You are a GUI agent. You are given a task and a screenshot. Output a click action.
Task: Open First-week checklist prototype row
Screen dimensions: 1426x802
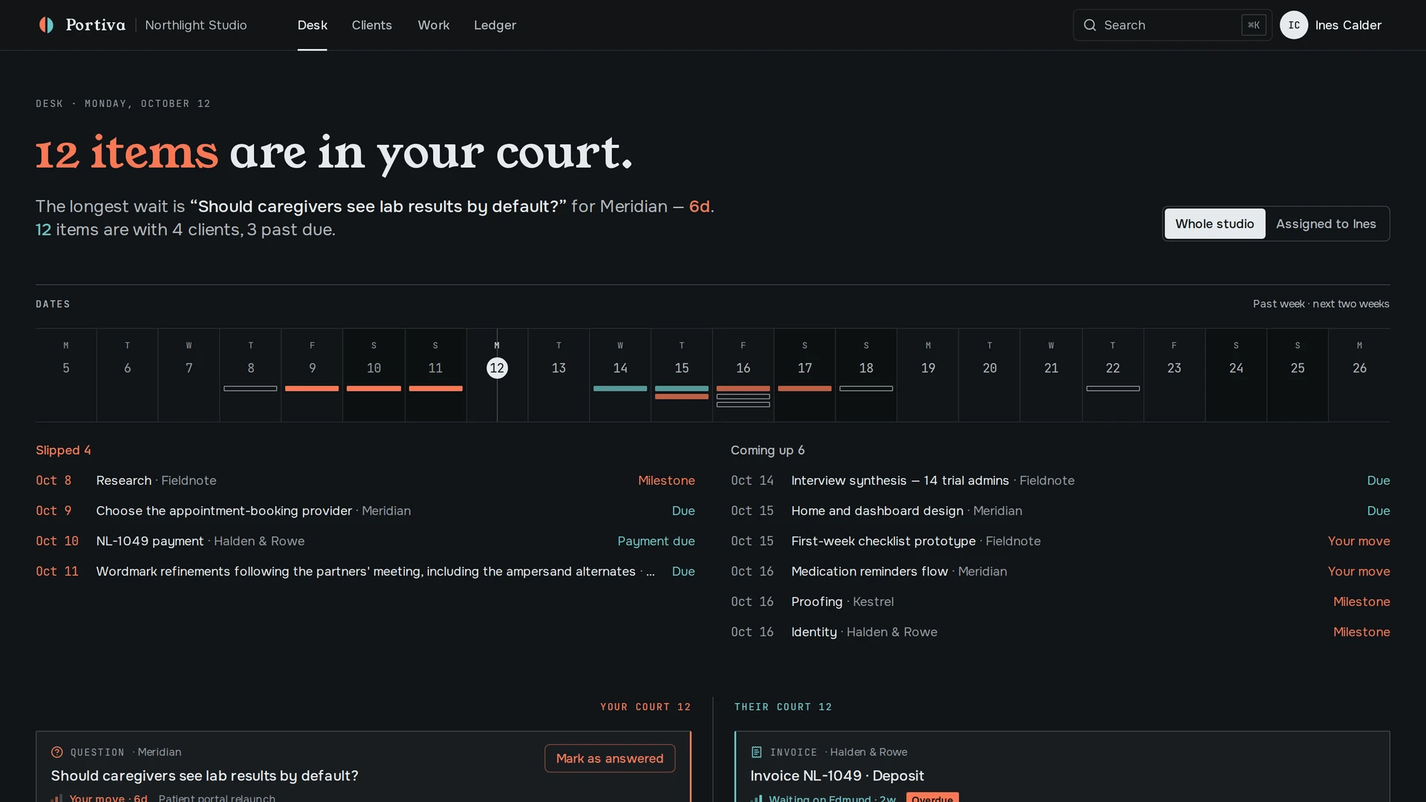[x=1061, y=541]
